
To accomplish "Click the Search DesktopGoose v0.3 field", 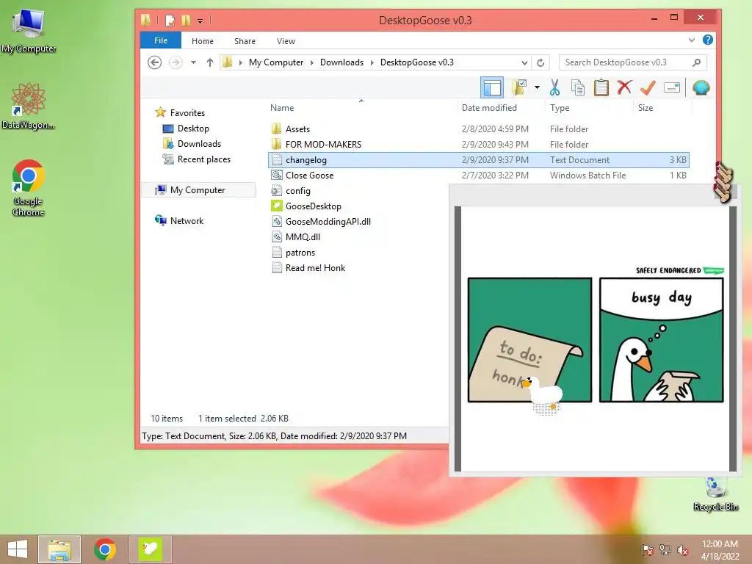I will (632, 62).
